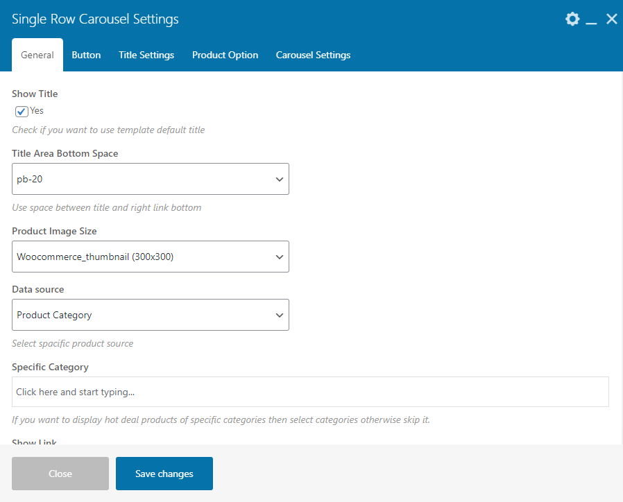The image size is (623, 502).
Task: Go to the Title Settings tab
Action: click(146, 55)
